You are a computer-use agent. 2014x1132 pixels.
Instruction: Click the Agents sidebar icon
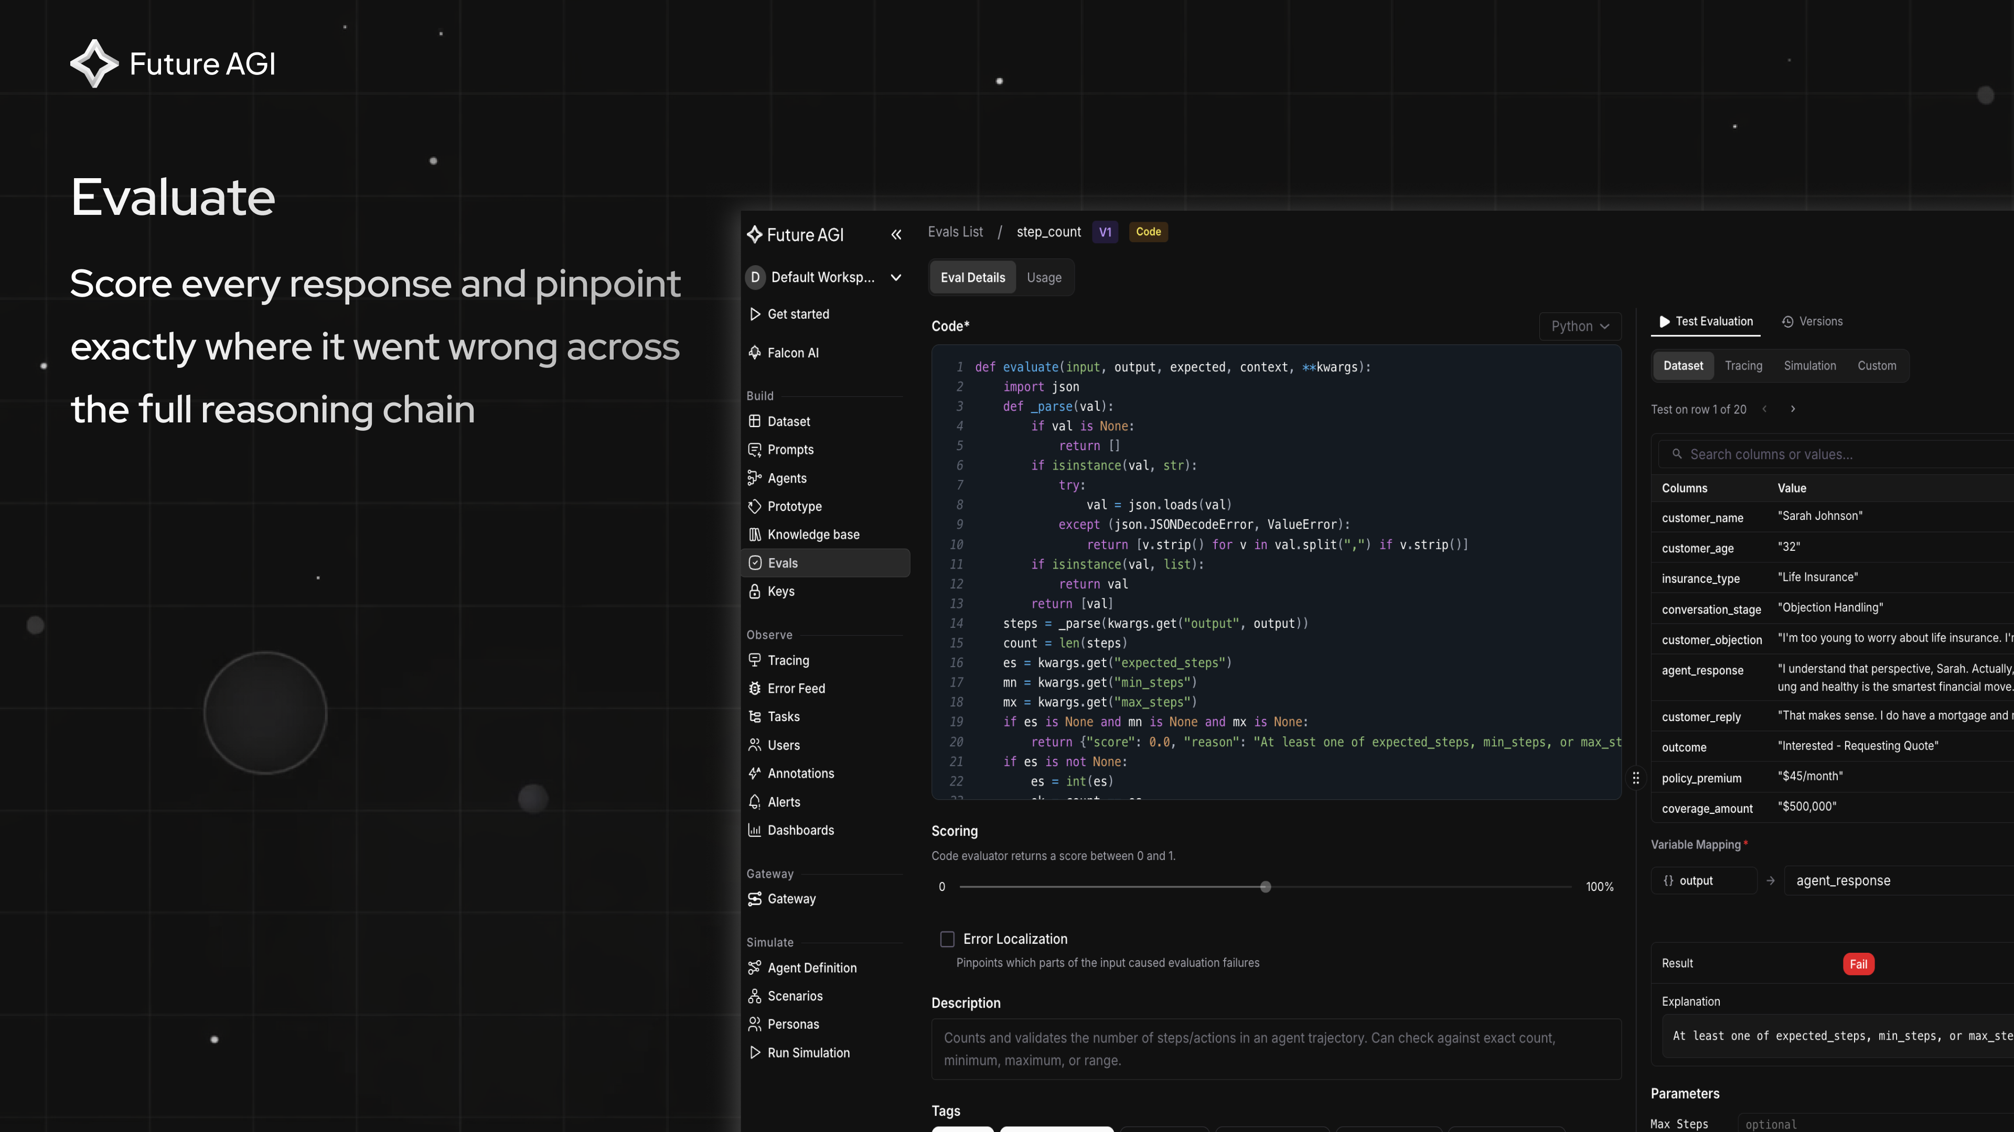click(x=755, y=478)
